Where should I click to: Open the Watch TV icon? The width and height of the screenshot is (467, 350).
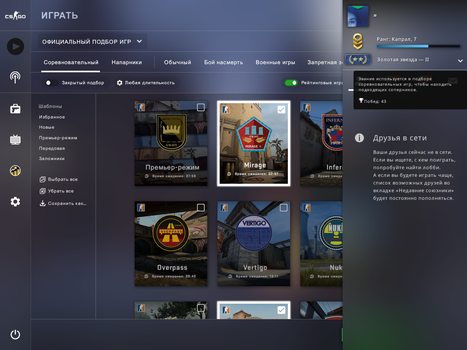(x=15, y=139)
